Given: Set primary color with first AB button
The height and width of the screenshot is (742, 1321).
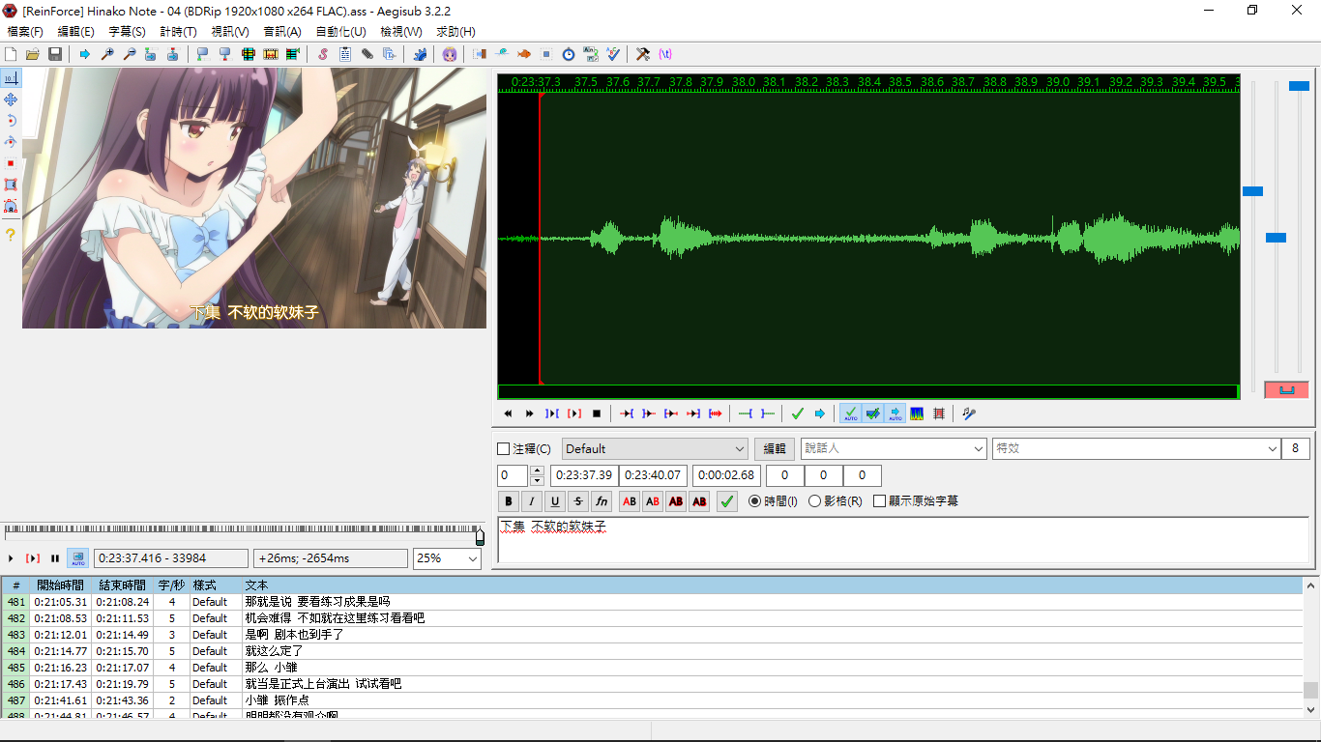Looking at the screenshot, I should [x=630, y=501].
